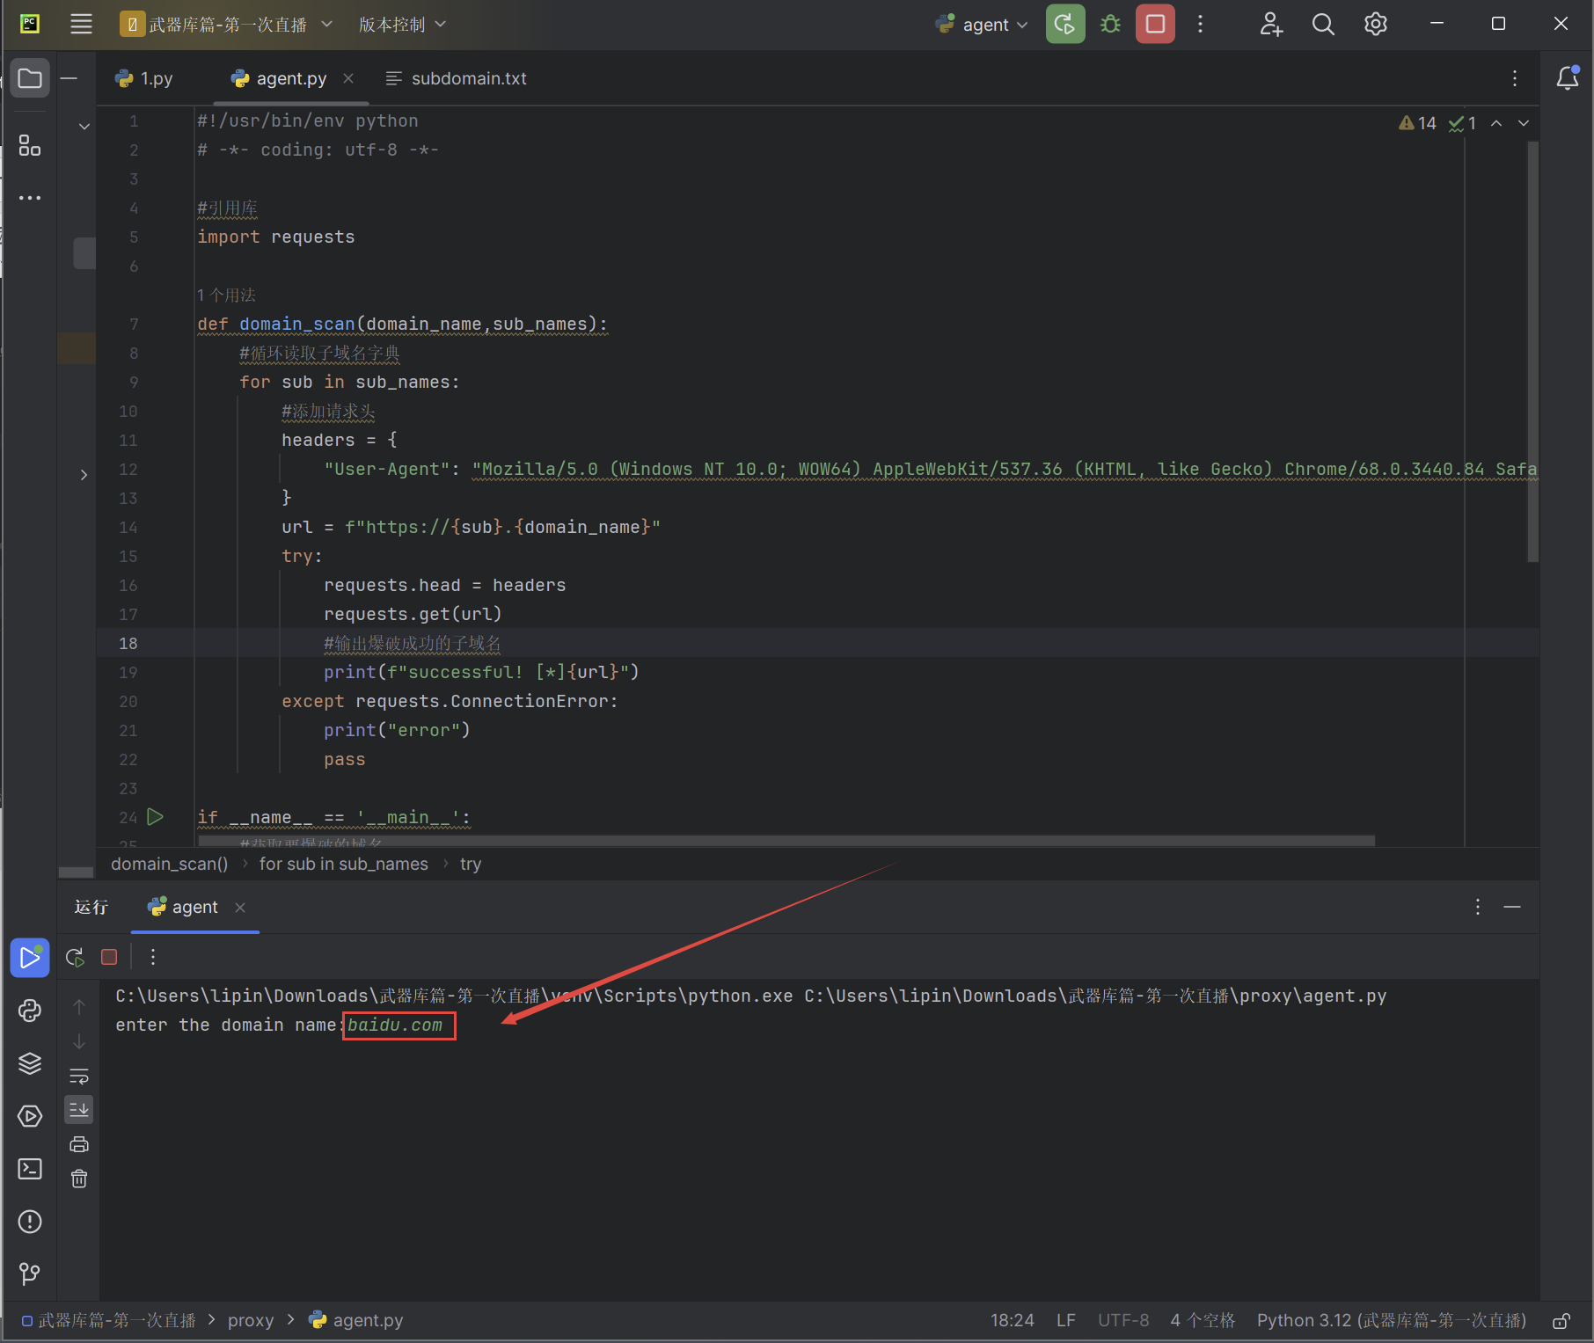Image resolution: width=1594 pixels, height=1343 pixels.
Task: Open Search Everywhere magnifier
Action: 1322,24
